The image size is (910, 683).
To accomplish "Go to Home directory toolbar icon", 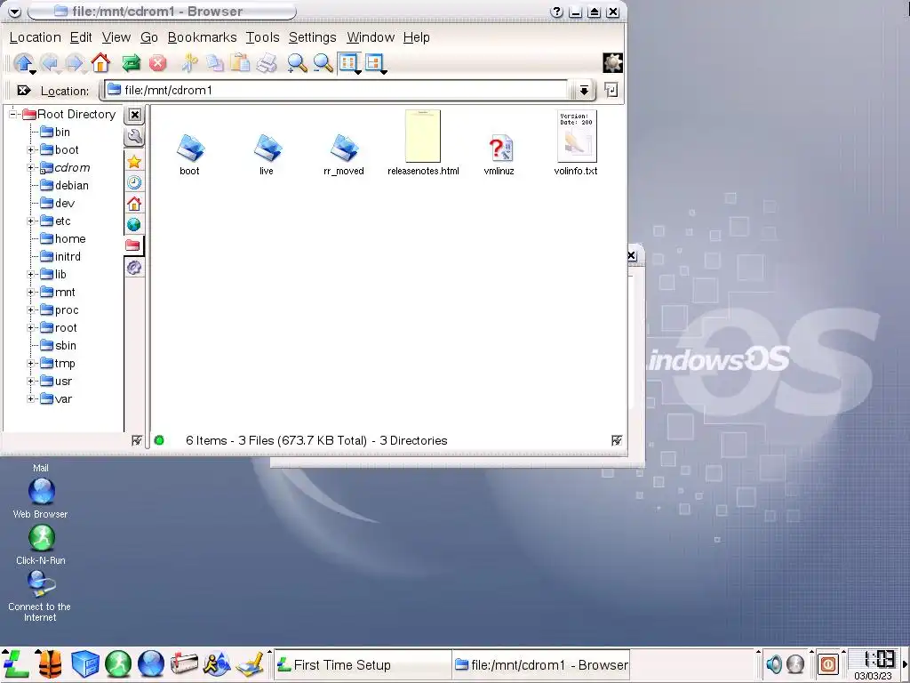I will tap(100, 63).
